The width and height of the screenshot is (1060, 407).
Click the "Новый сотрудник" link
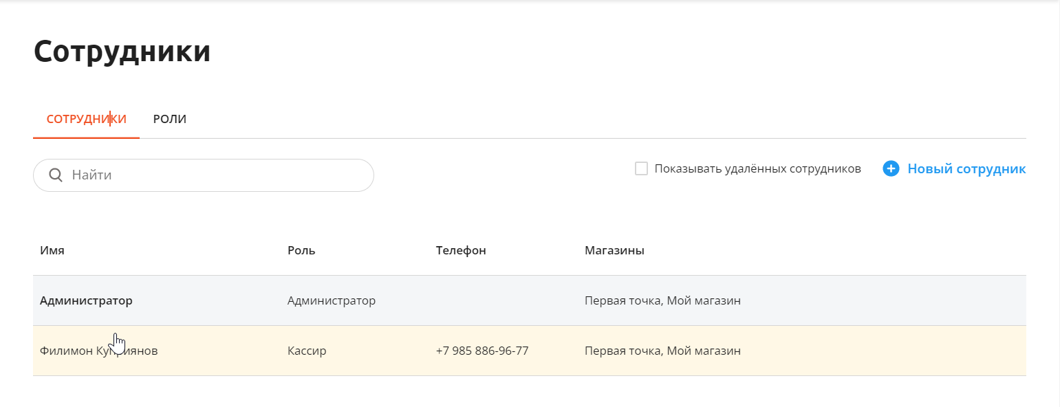tap(966, 168)
